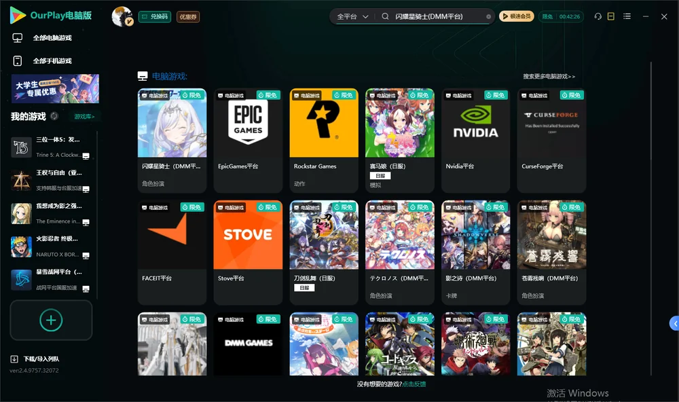
Task: Select 全部电脑游戏 in the sidebar
Action: tap(42, 38)
